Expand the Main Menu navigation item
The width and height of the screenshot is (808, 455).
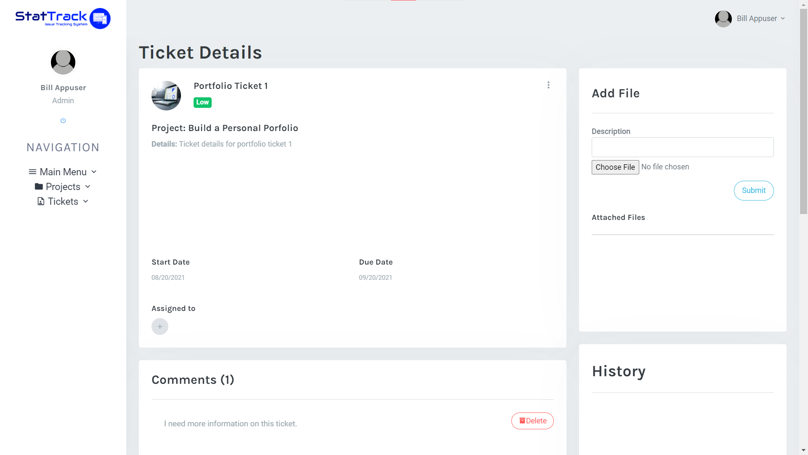[x=63, y=172]
